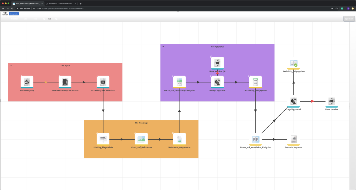Collapse the File Checkup group
356x190 pixels.
click(87, 123)
